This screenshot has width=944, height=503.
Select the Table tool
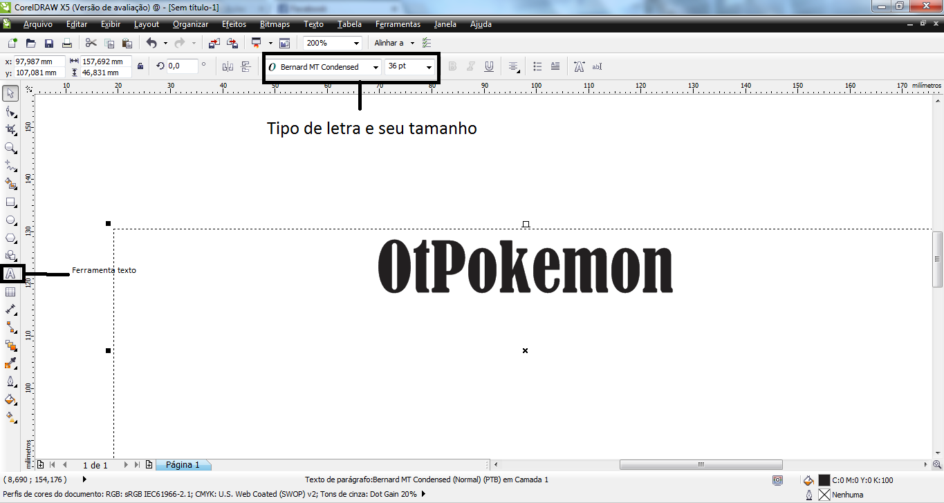[10, 292]
